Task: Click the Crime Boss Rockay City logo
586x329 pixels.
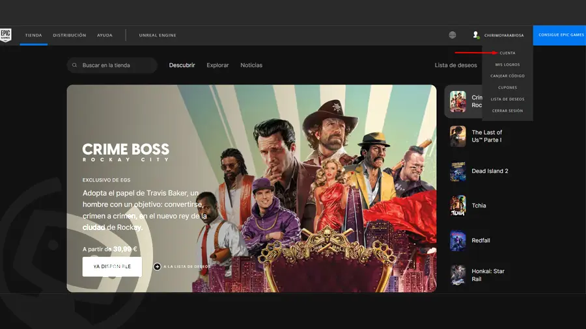Action: pyautogui.click(x=126, y=152)
